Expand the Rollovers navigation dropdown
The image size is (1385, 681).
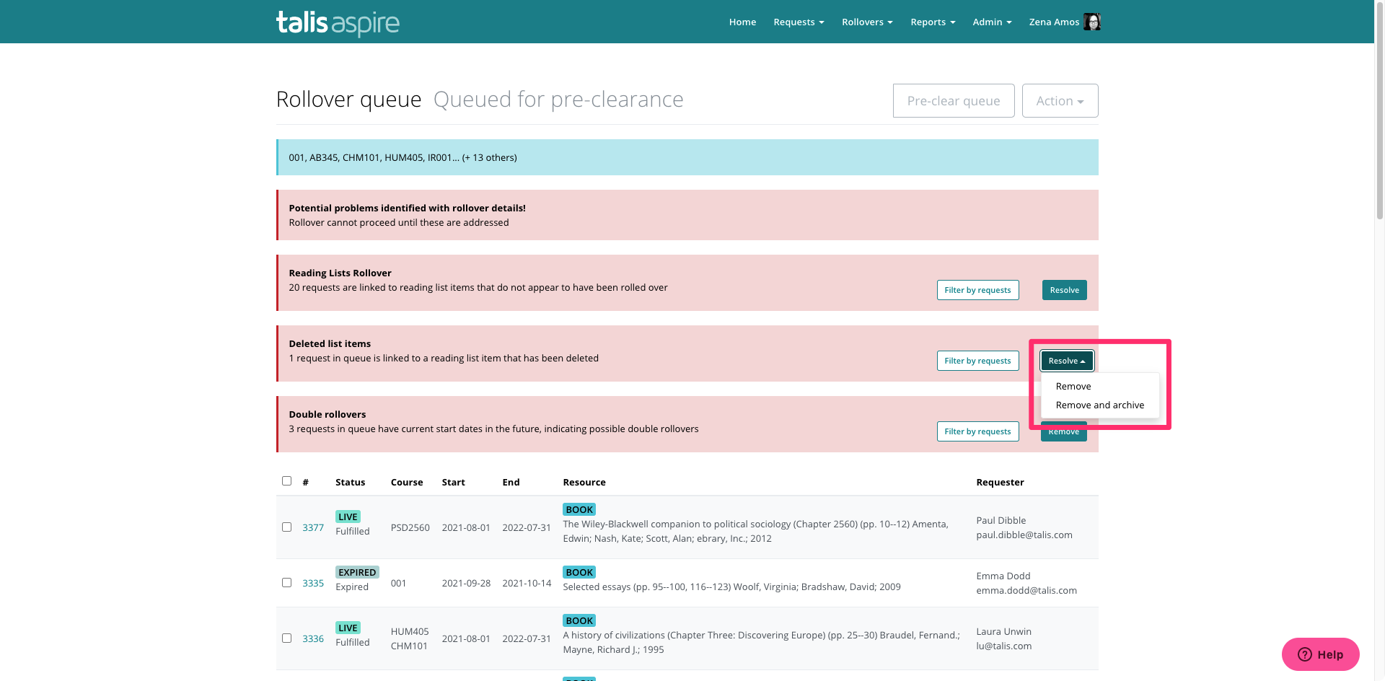point(866,22)
